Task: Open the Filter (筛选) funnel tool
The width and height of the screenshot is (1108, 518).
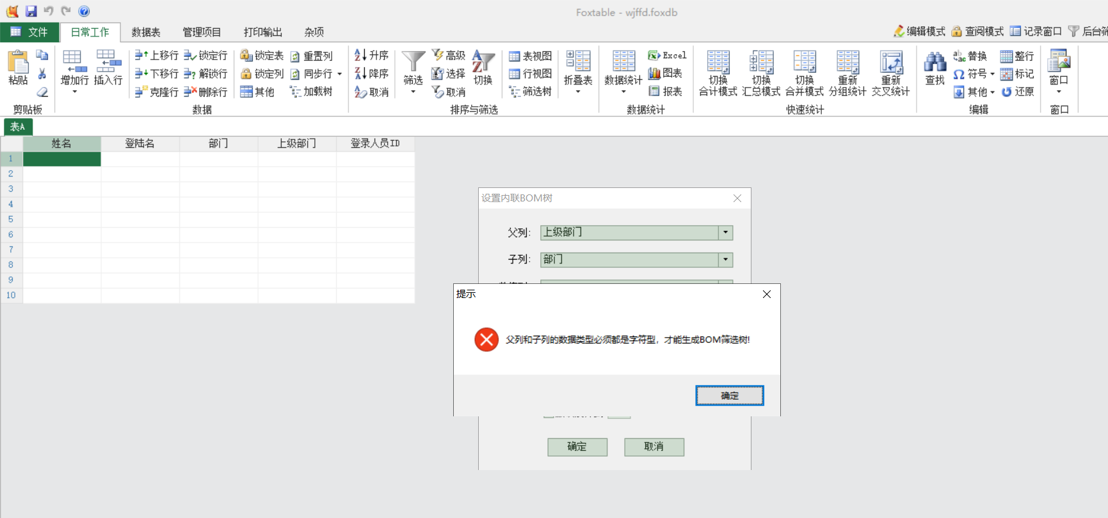Action: pos(413,62)
